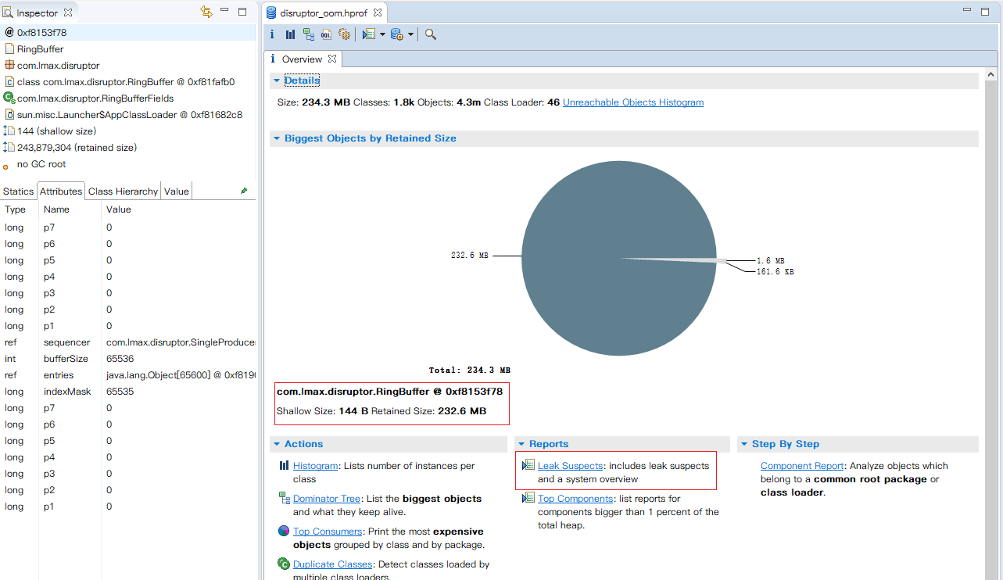
Task: Open the Leak Suspects report link
Action: click(570, 465)
